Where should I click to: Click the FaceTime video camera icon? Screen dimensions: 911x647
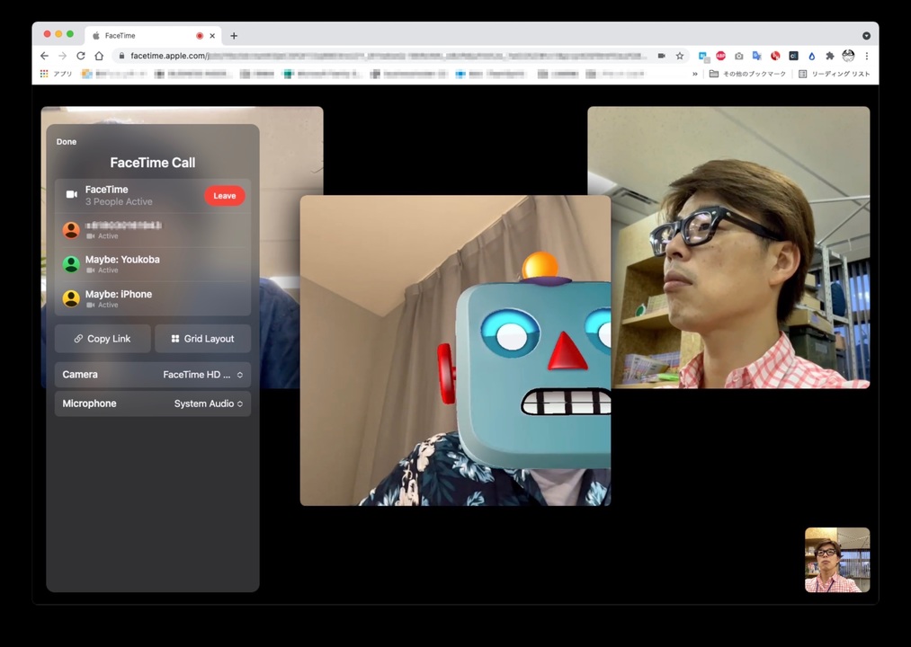[x=72, y=195]
